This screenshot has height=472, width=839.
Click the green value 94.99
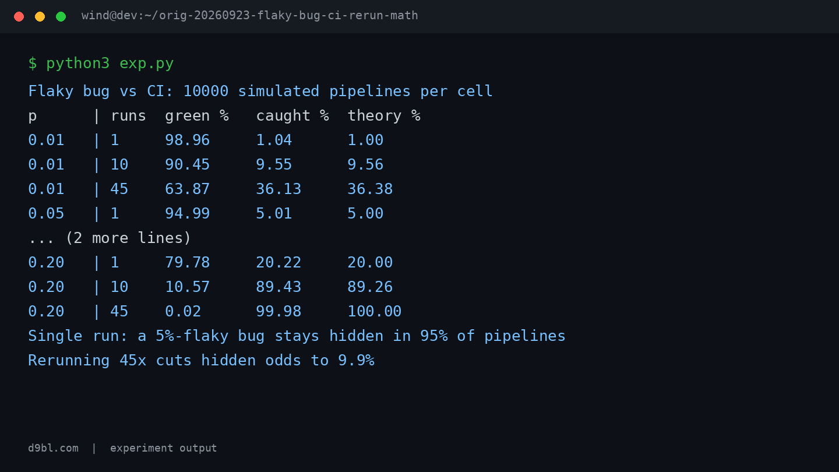pyautogui.click(x=188, y=213)
